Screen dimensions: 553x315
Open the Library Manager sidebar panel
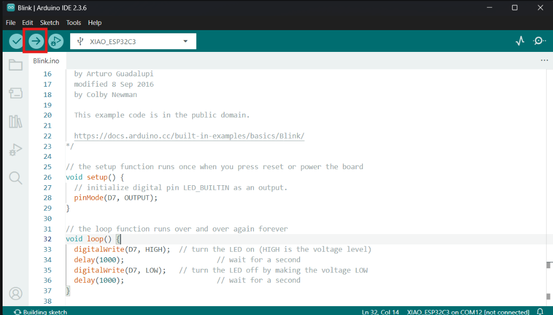tap(16, 121)
